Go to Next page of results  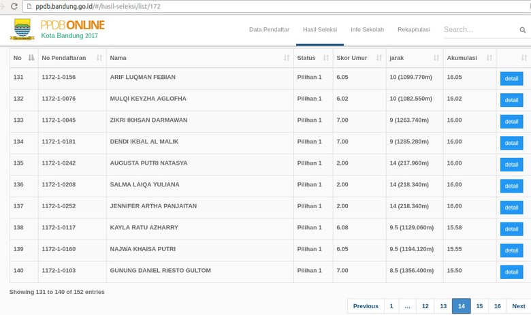519,306
